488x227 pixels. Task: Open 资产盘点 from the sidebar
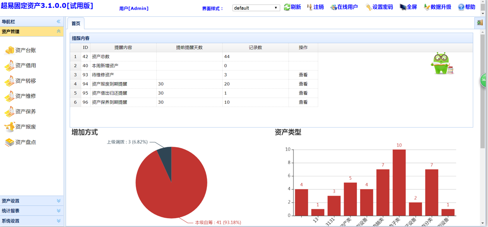(x=21, y=142)
